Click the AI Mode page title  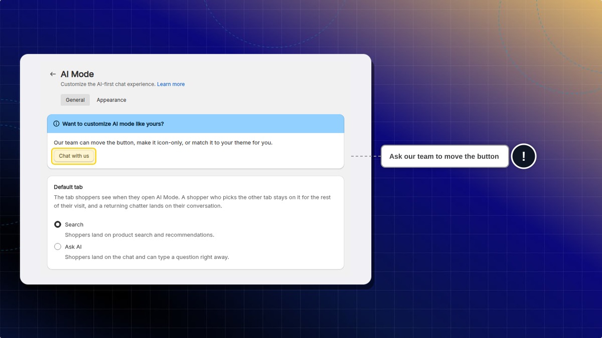pos(77,74)
